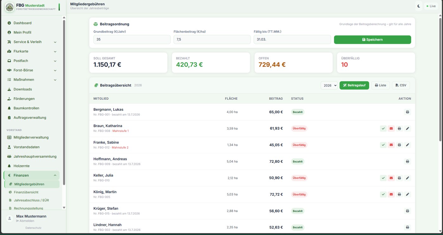443x235 pixels.
Task: Collapse the Finanzen sidebar section
Action: [x=55, y=175]
